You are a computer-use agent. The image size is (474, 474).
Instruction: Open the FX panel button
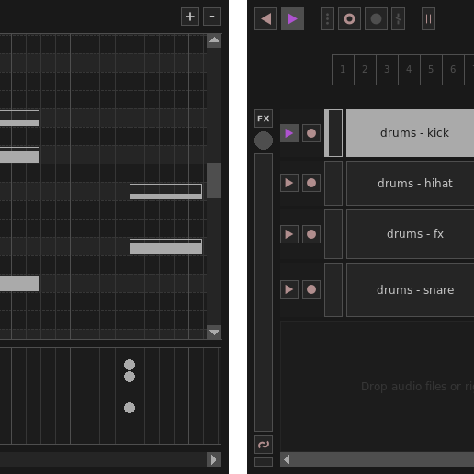[264, 118]
